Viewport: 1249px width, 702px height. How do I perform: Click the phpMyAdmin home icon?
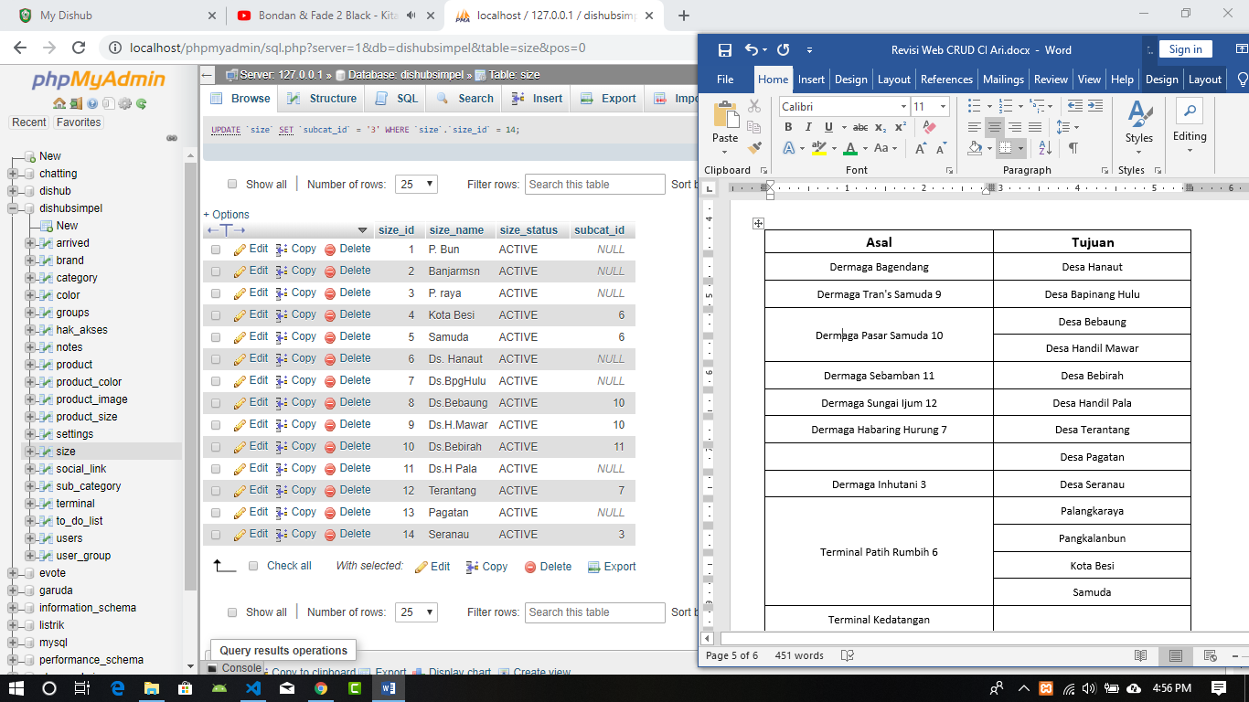[59, 103]
